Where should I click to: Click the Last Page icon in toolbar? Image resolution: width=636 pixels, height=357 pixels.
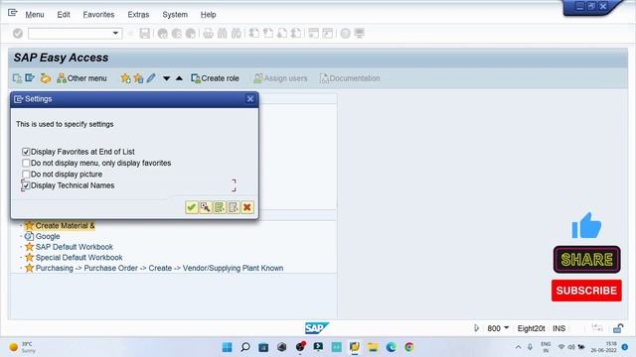point(296,33)
